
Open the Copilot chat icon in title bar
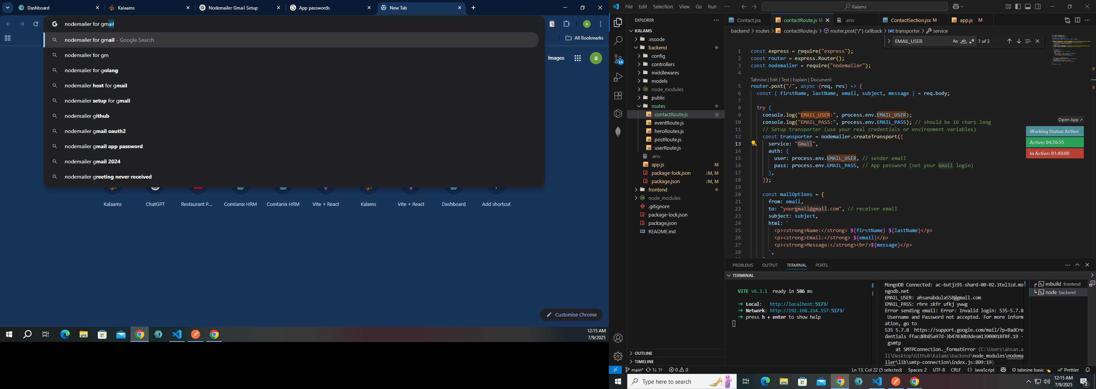(956, 6)
